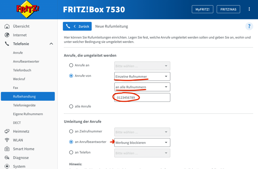The height and width of the screenshot is (169, 258).
Task: Click the Heimnetz network icon
Action: click(7, 131)
